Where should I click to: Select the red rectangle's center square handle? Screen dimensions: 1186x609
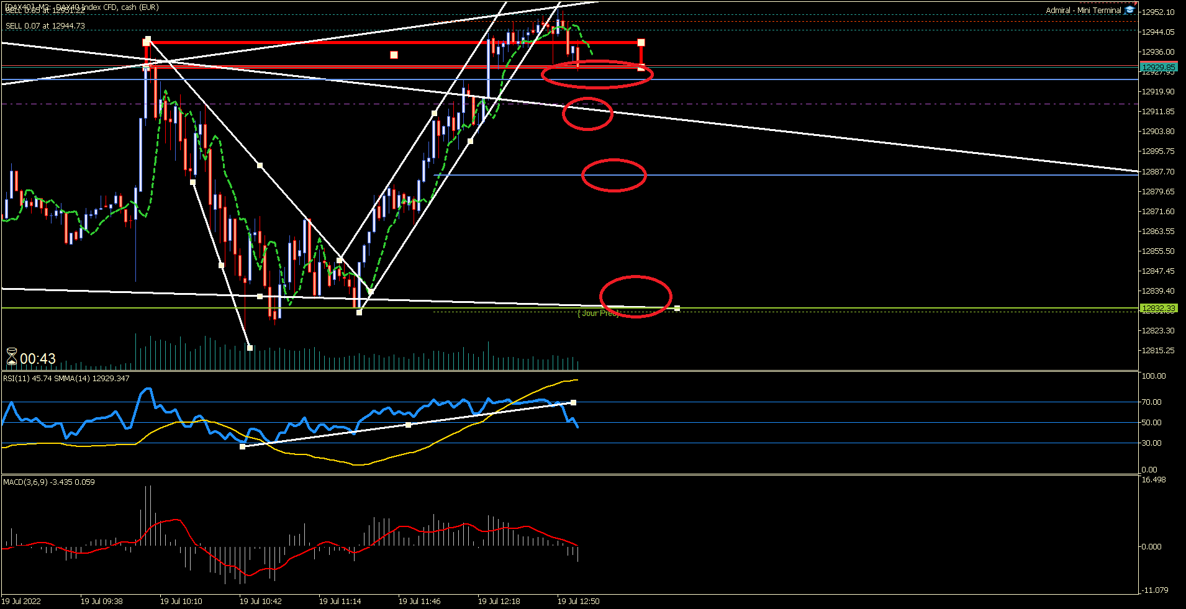point(394,55)
